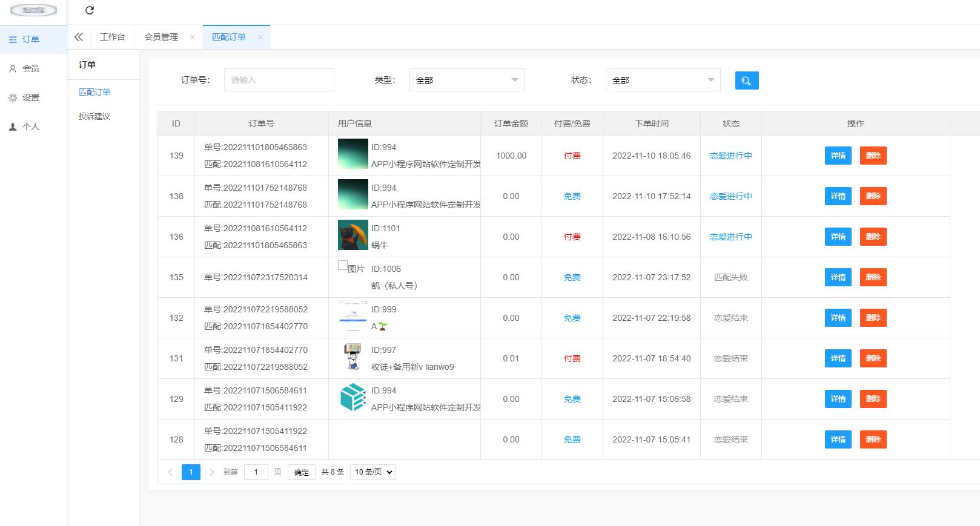Click the user avatar for order 136
This screenshot has width=980, height=526.
pyautogui.click(x=353, y=235)
